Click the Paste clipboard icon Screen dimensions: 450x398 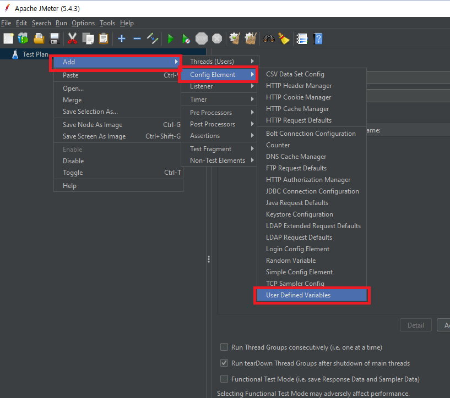(104, 38)
